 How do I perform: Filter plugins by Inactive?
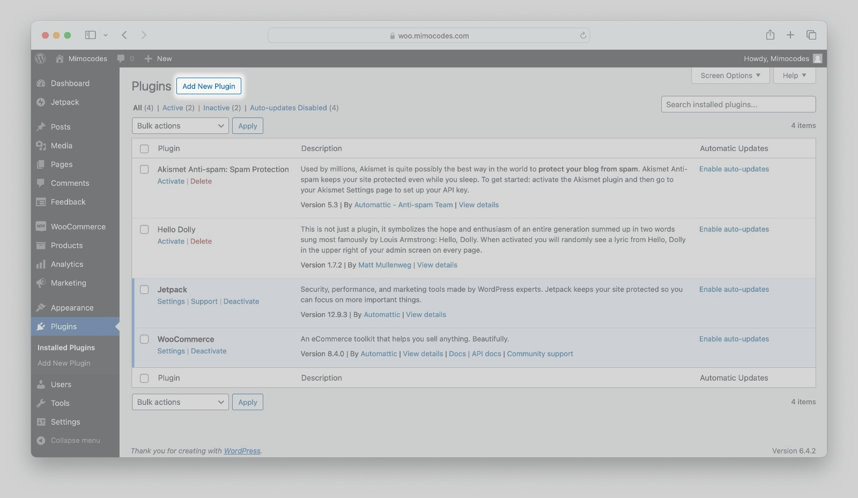tap(216, 108)
